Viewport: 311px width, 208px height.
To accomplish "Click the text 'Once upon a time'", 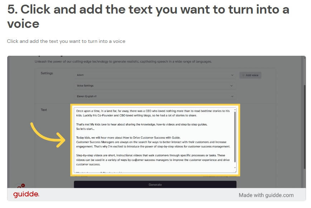I will [88, 111].
